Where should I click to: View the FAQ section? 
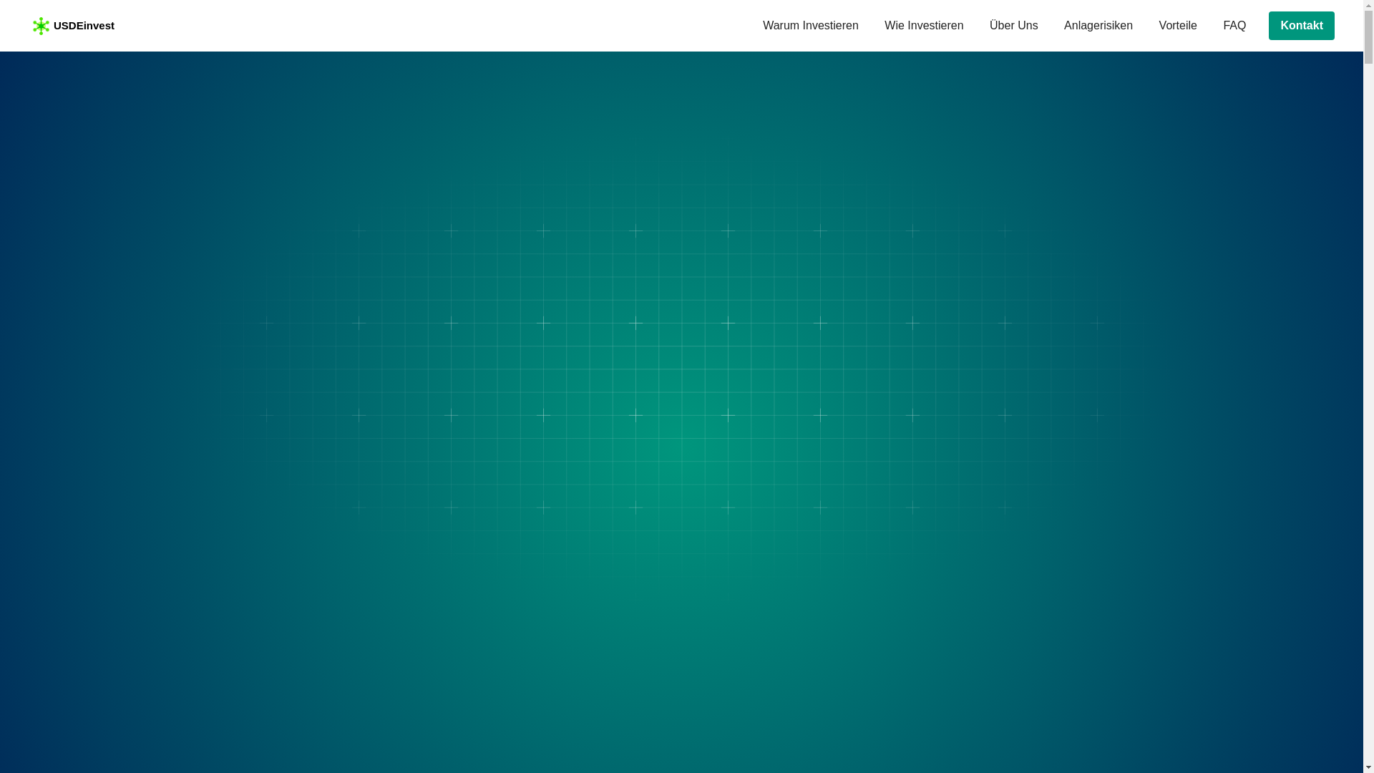1234,26
